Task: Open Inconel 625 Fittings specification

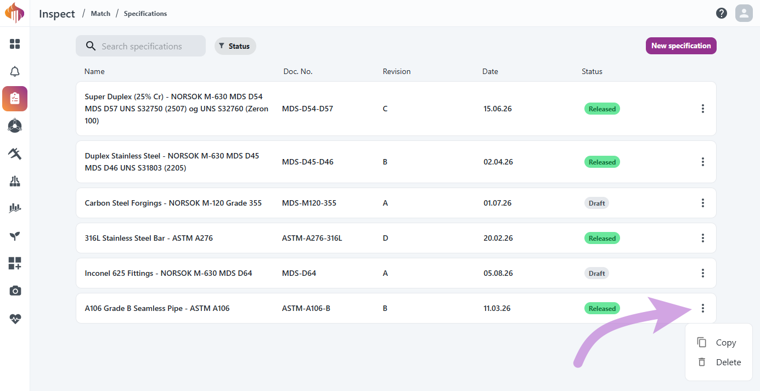Action: (x=396, y=273)
